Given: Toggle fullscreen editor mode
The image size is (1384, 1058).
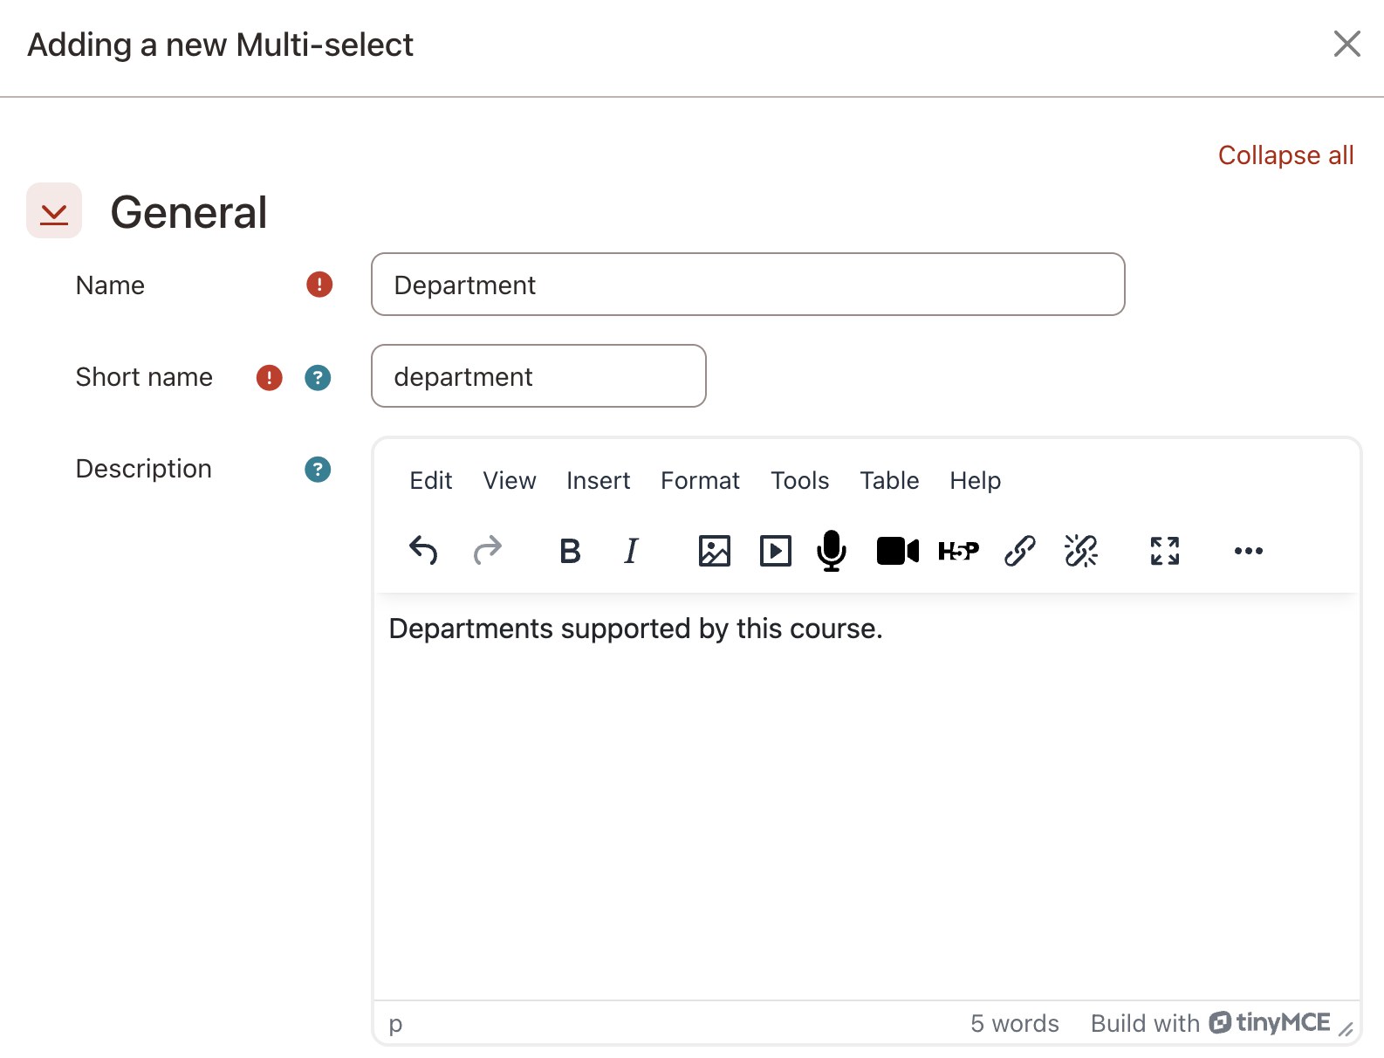Looking at the screenshot, I should [x=1165, y=551].
